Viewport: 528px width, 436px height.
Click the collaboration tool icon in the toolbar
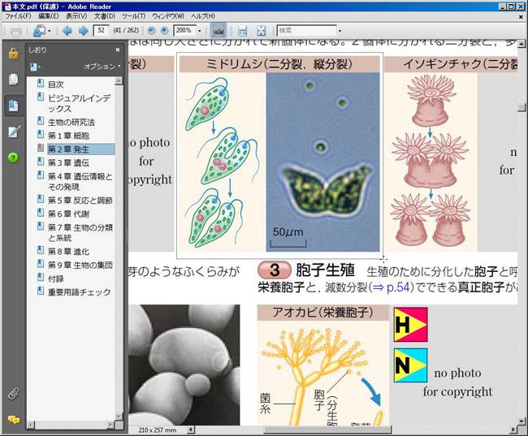pos(39,31)
